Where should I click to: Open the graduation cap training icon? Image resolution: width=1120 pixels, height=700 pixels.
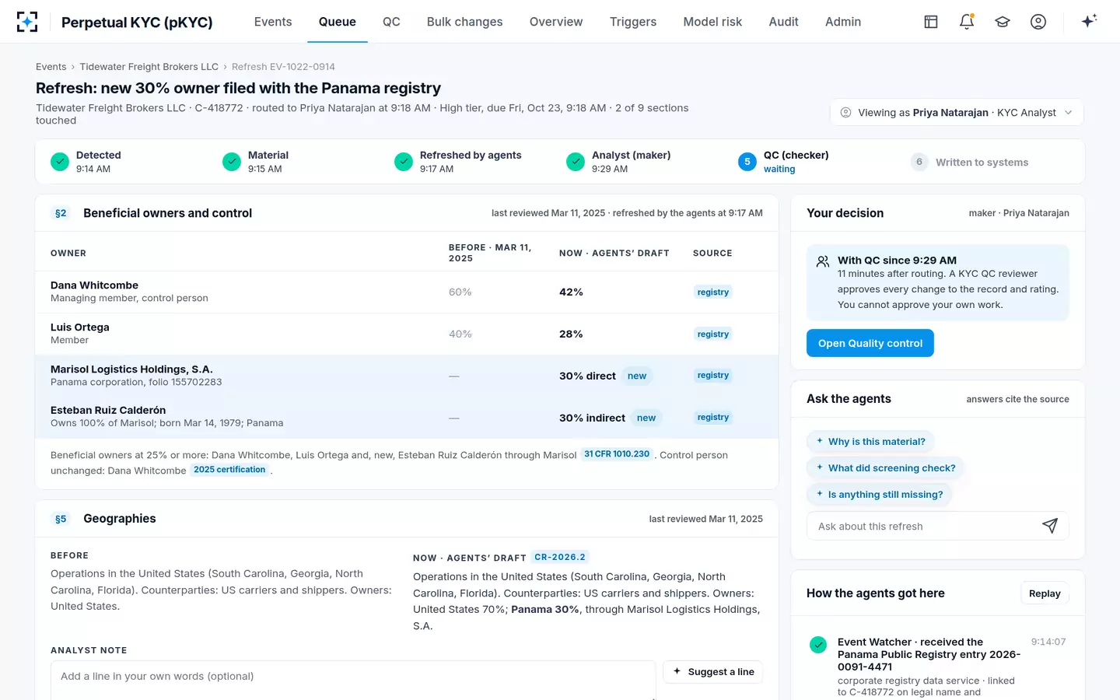click(x=1003, y=22)
